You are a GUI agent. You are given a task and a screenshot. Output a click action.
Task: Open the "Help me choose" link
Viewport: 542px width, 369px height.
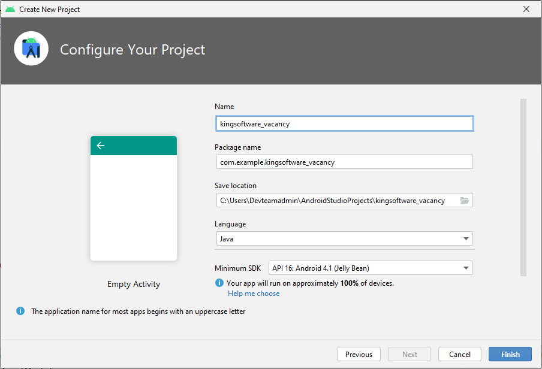point(254,294)
